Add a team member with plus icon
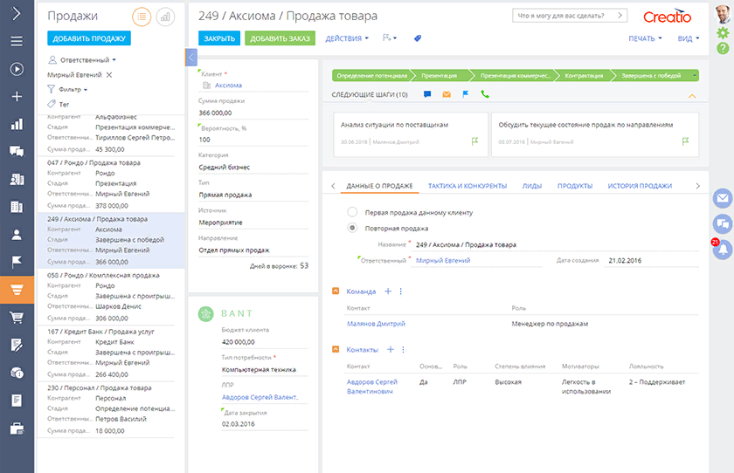This screenshot has height=473, width=734. [x=388, y=291]
